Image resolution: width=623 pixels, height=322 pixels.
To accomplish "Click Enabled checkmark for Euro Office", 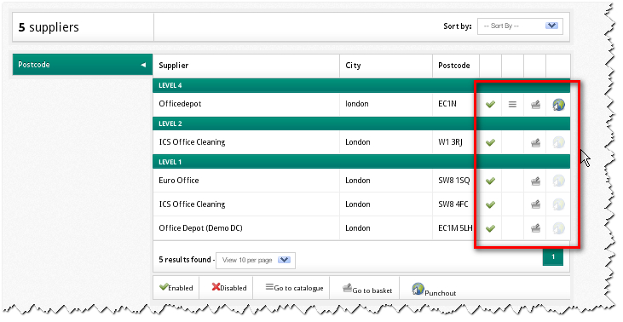I will coord(491,181).
